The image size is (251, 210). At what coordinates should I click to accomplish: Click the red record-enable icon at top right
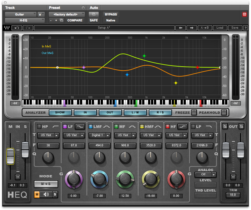click(x=244, y=15)
